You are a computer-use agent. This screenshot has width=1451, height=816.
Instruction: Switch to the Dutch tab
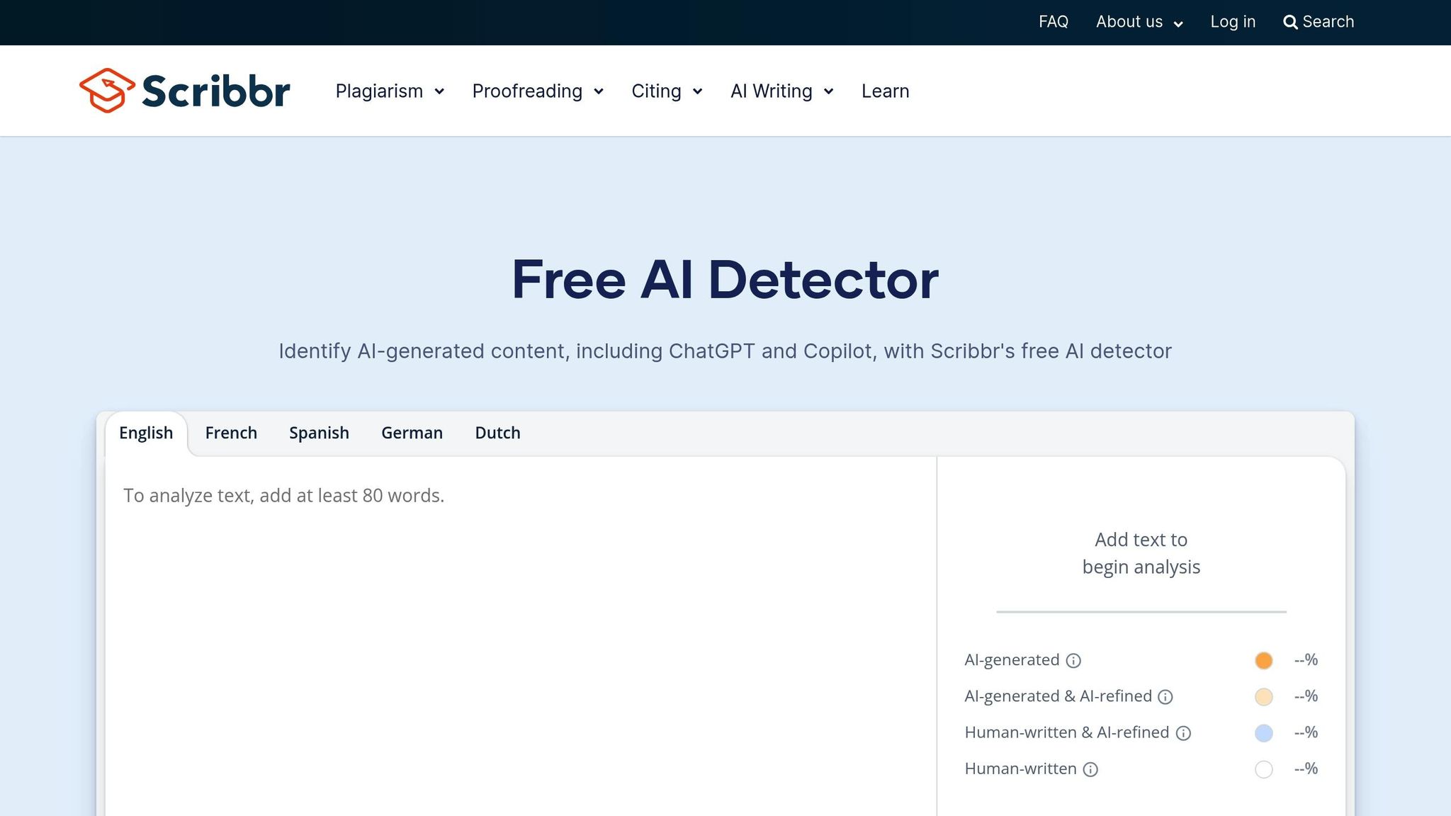[x=497, y=433]
